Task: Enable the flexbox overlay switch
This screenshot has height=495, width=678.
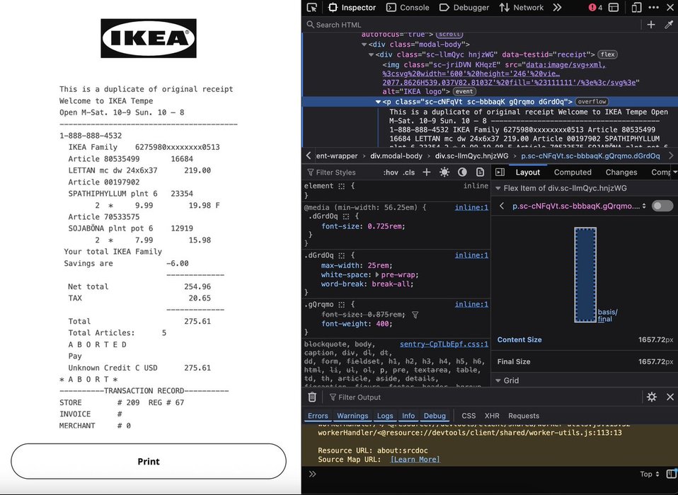Action: (662, 206)
